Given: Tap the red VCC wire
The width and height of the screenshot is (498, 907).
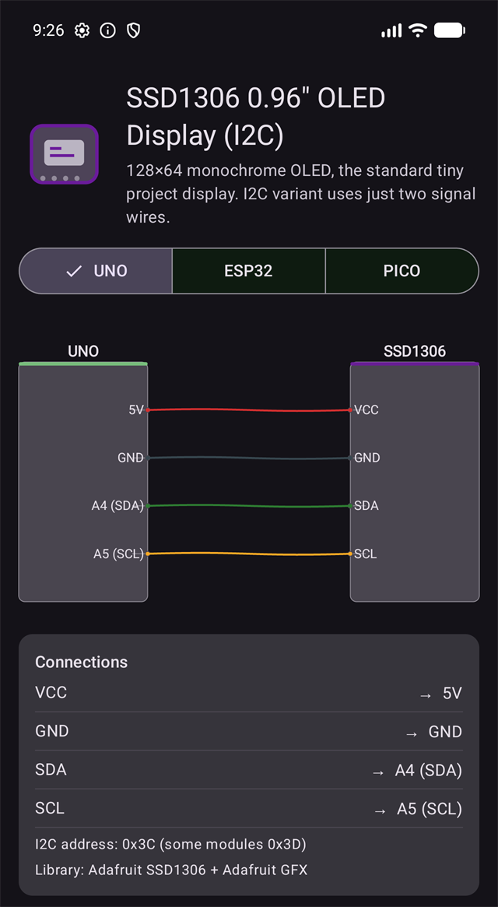Looking at the screenshot, I should (249, 410).
